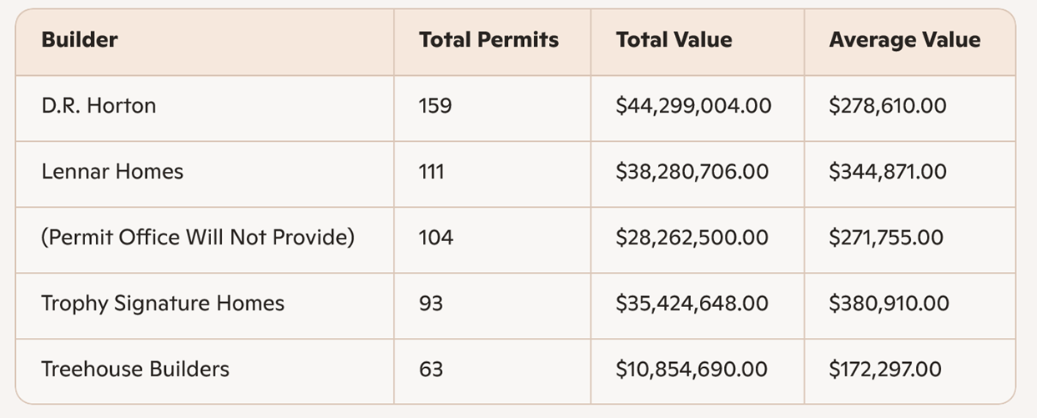This screenshot has width=1037, height=418.
Task: Select the $278,610.00 average value cell
Action: [888, 106]
